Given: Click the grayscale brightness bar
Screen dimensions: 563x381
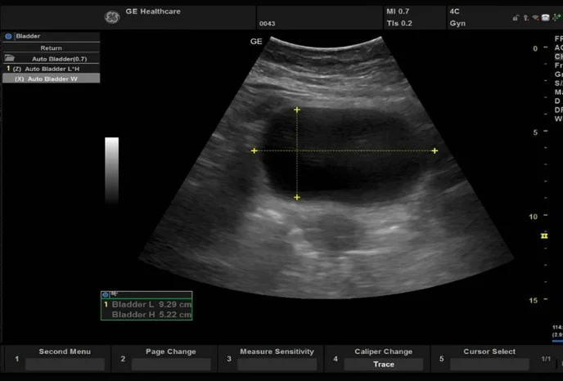Looking at the screenshot, I should (111, 169).
